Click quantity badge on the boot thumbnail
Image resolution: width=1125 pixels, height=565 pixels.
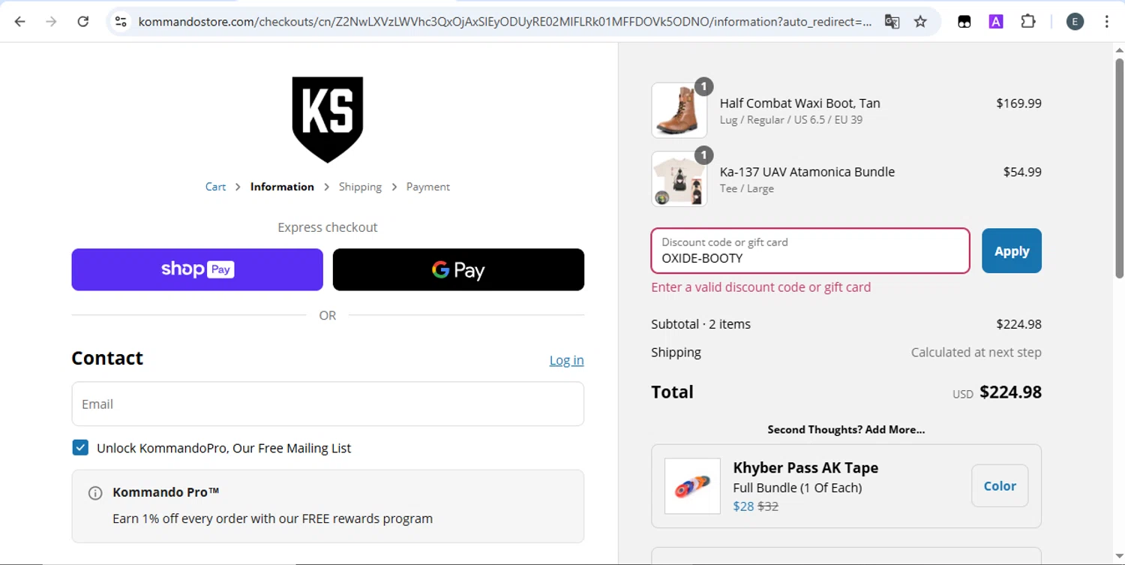703,86
